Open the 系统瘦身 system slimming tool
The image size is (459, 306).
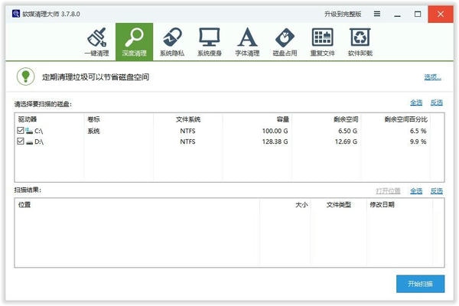pos(210,42)
